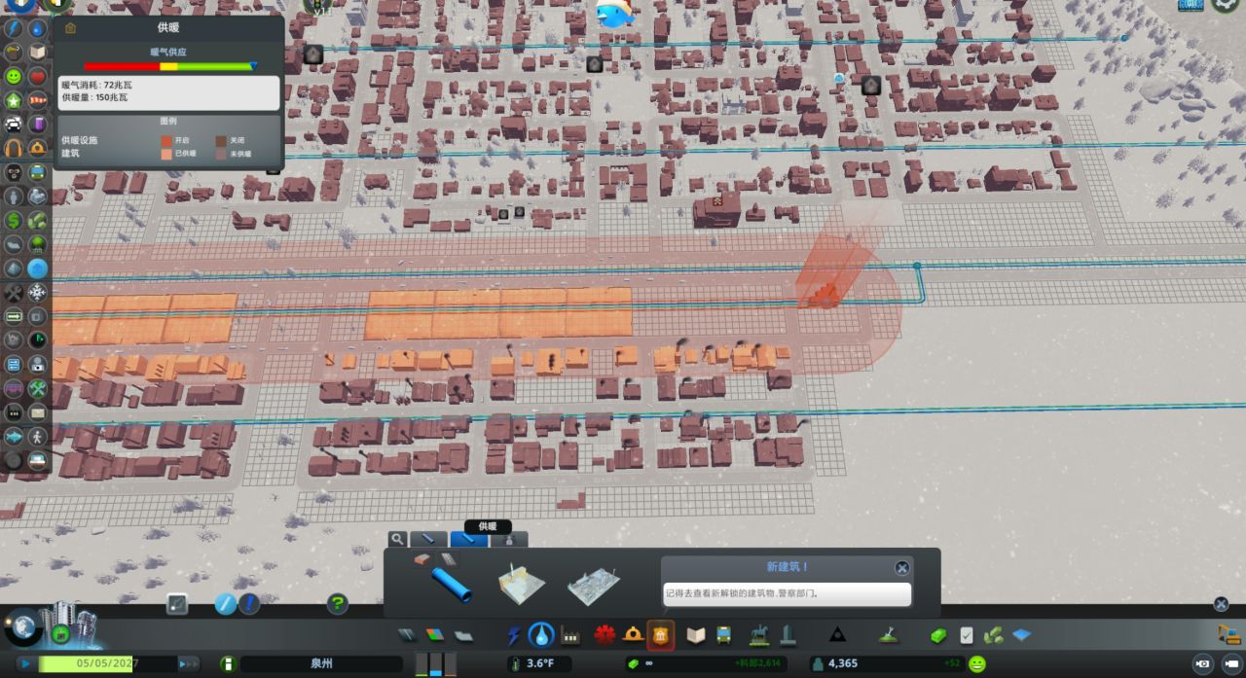
Task: Open the green question mark help
Action: pyautogui.click(x=337, y=604)
